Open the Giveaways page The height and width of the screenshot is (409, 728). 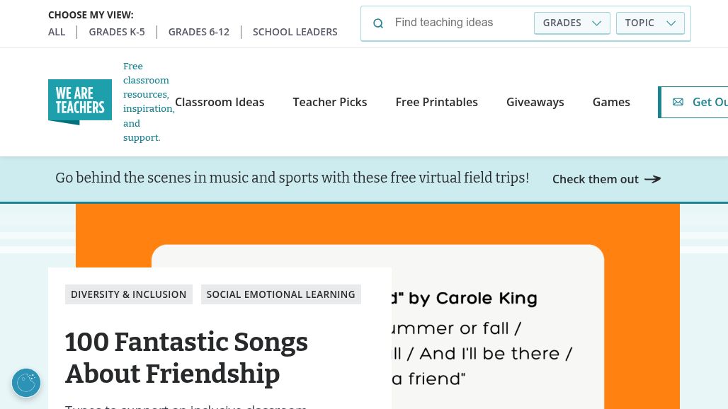click(x=535, y=102)
